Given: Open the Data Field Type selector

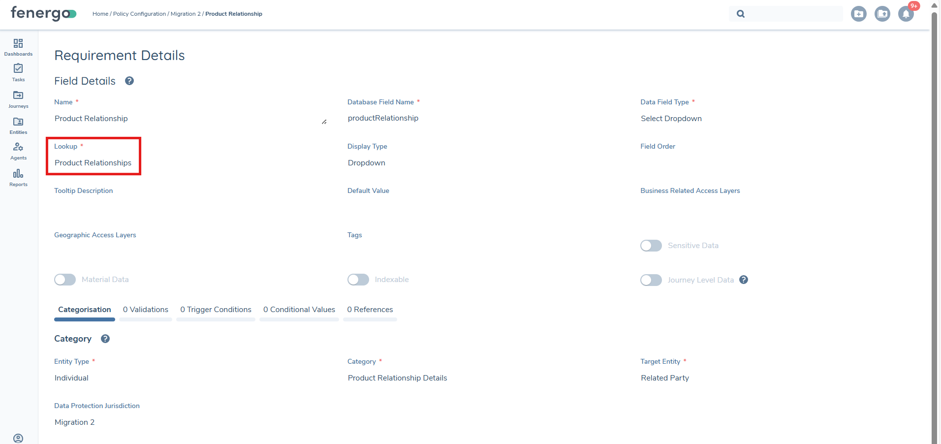Looking at the screenshot, I should point(671,118).
